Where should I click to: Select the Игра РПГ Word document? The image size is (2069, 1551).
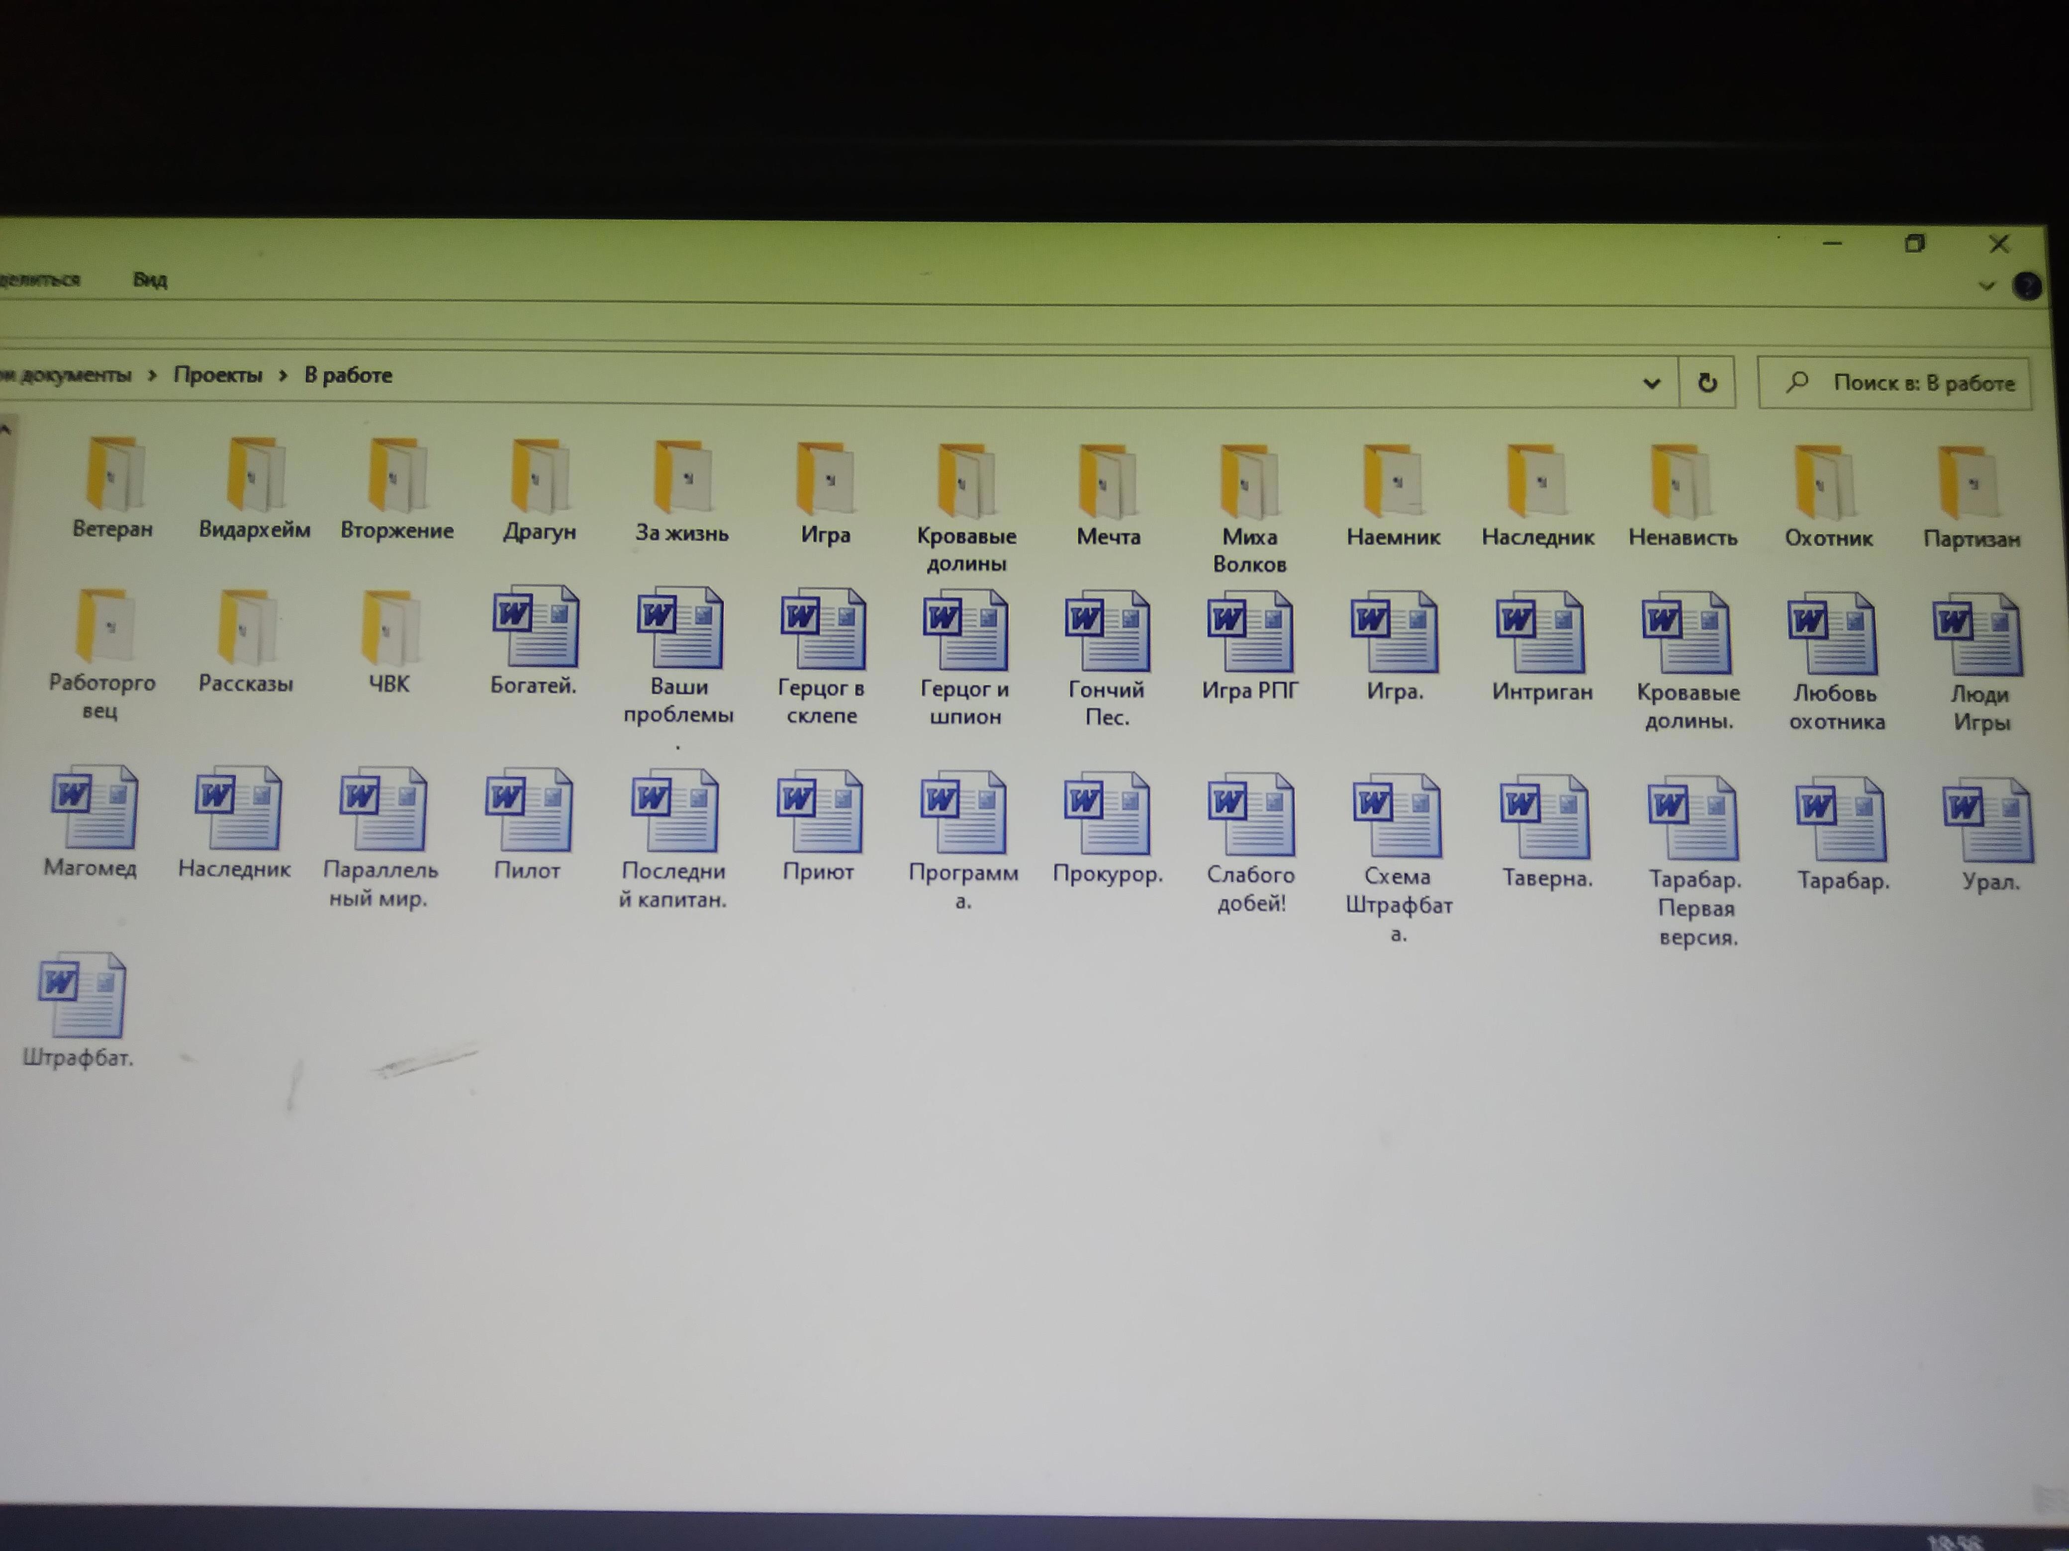1250,633
